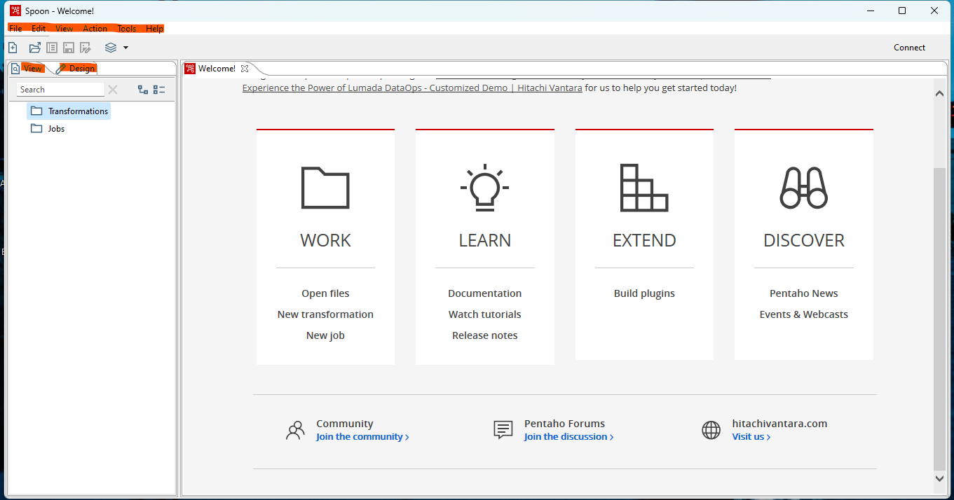Open the perspectives dropdown arrow
This screenshot has height=500, width=954.
click(x=125, y=48)
